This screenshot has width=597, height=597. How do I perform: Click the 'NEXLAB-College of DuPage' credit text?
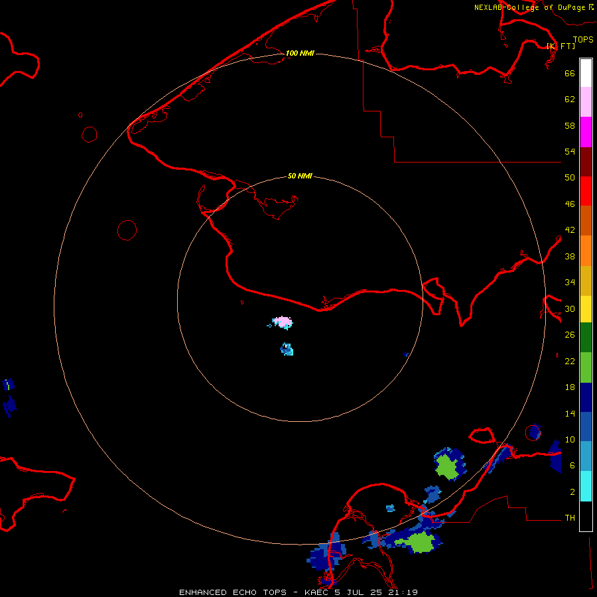529,7
